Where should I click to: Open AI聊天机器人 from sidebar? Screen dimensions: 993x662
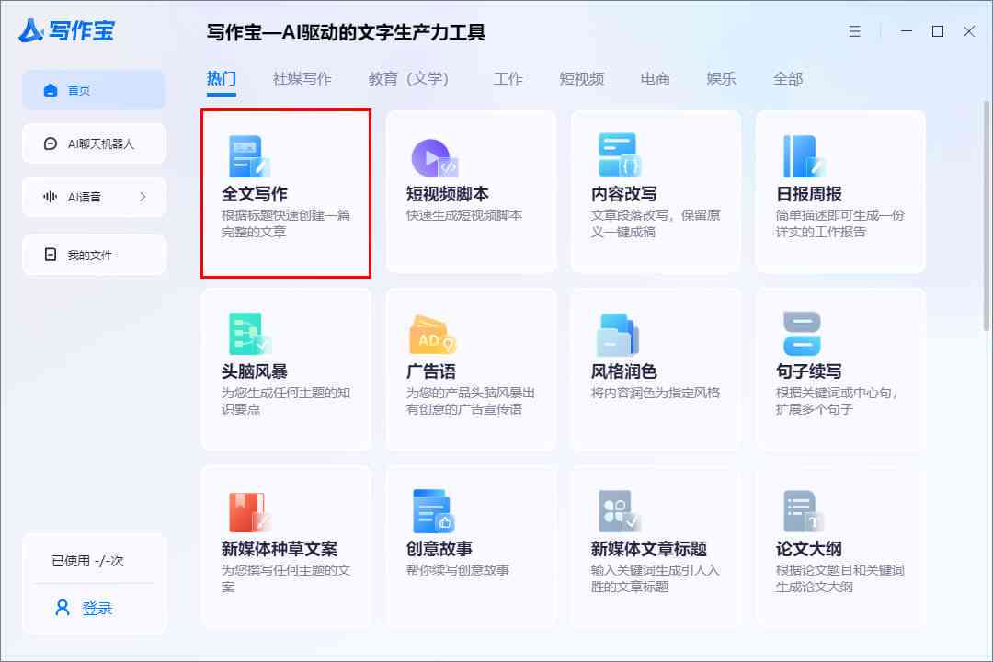94,143
